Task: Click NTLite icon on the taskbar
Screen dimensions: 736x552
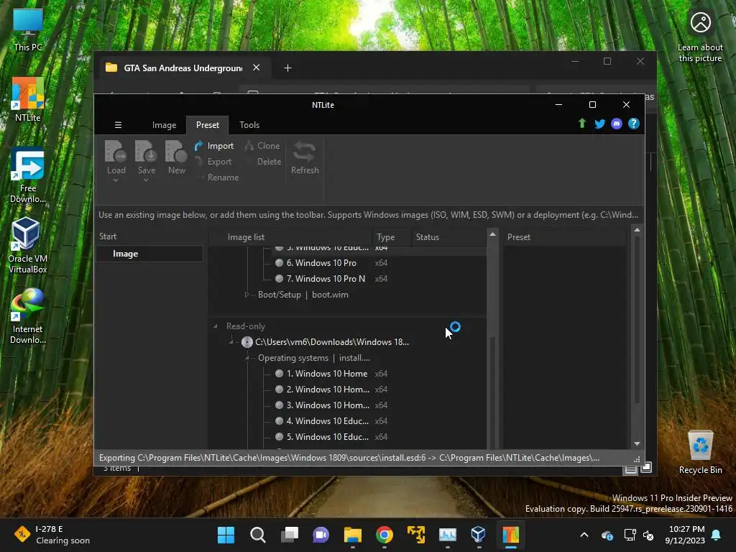Action: coord(511,535)
